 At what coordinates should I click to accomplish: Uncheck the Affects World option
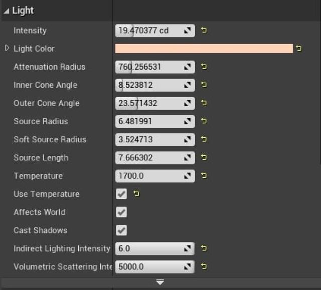pos(121,212)
